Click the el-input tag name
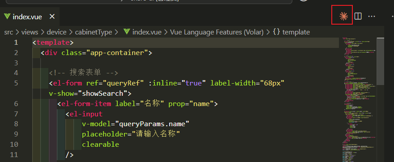 point(86,114)
